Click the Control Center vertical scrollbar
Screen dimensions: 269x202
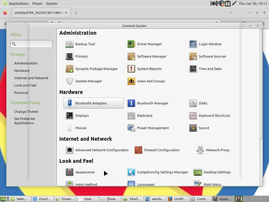click(261, 84)
